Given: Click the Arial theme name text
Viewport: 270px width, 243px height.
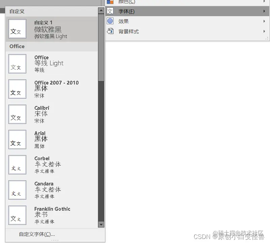Looking at the screenshot, I should pyautogui.click(x=40, y=133).
